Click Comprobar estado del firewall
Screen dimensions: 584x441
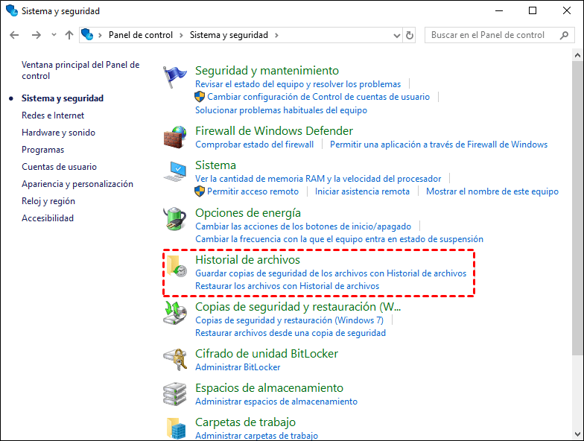(255, 145)
